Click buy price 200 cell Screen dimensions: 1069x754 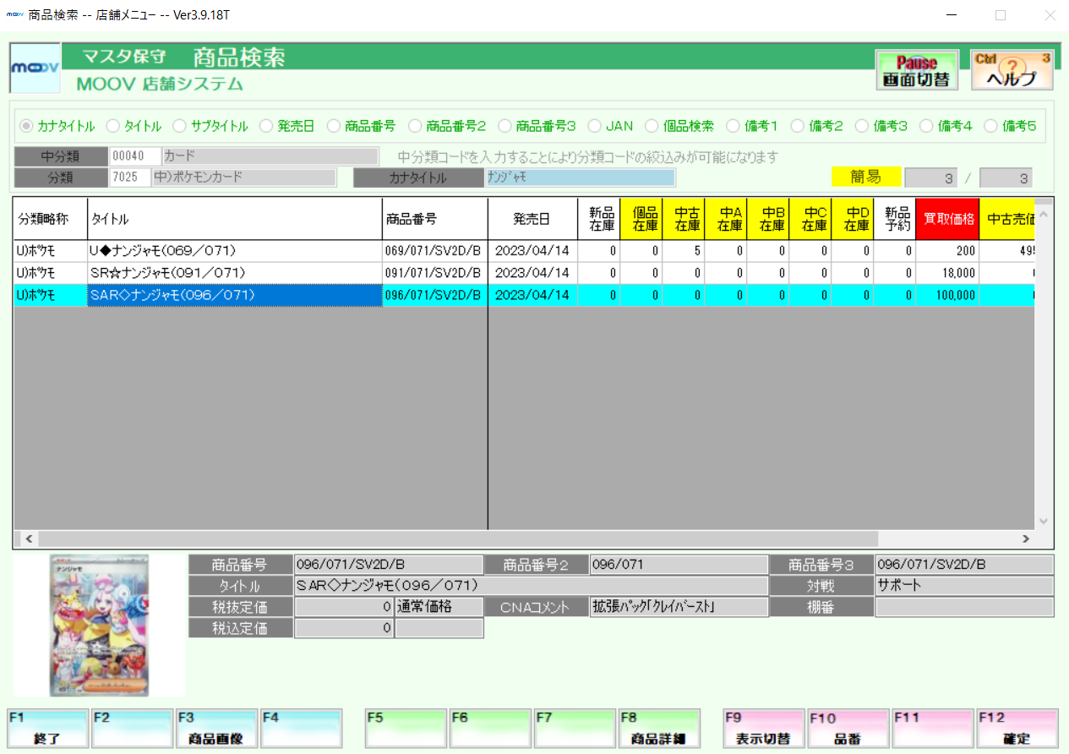(947, 251)
